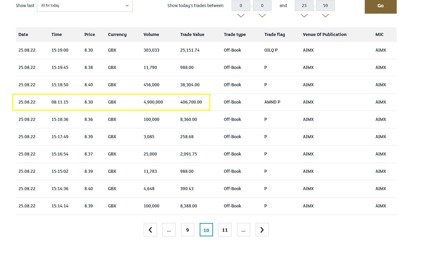Click chevron below end hour 23 field

tap(304, 16)
